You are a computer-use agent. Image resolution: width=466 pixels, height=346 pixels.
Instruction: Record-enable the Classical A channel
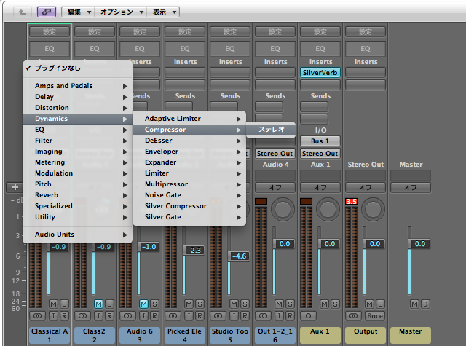point(64,315)
